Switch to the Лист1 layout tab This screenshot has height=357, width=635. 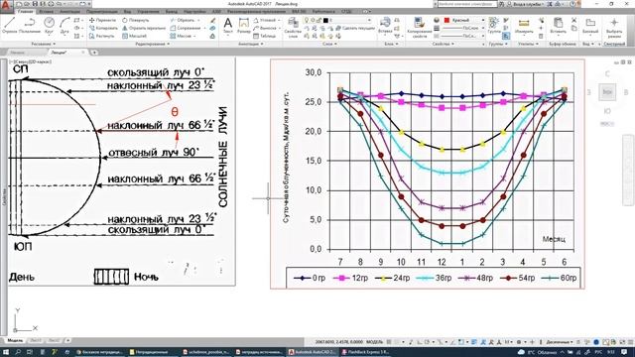36,341
